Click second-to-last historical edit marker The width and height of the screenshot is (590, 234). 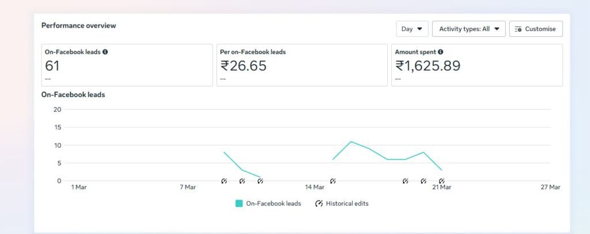[423, 181]
